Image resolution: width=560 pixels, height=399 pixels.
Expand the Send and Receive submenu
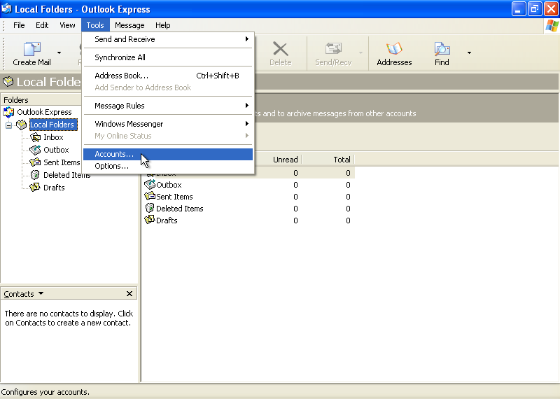click(168, 39)
